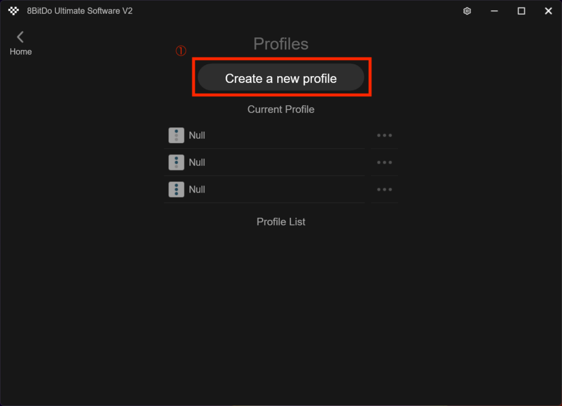Image resolution: width=562 pixels, height=406 pixels.
Task: Open the three-dot menu for the first profile
Action: coord(384,136)
